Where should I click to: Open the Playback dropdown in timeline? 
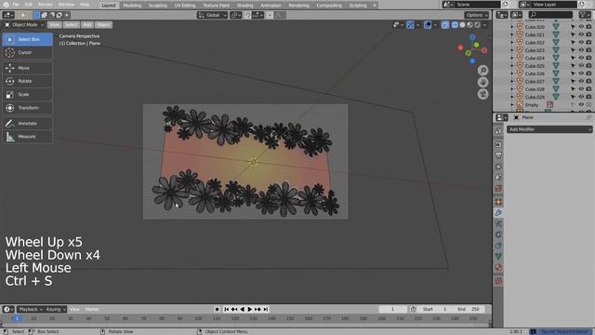[x=31, y=309]
